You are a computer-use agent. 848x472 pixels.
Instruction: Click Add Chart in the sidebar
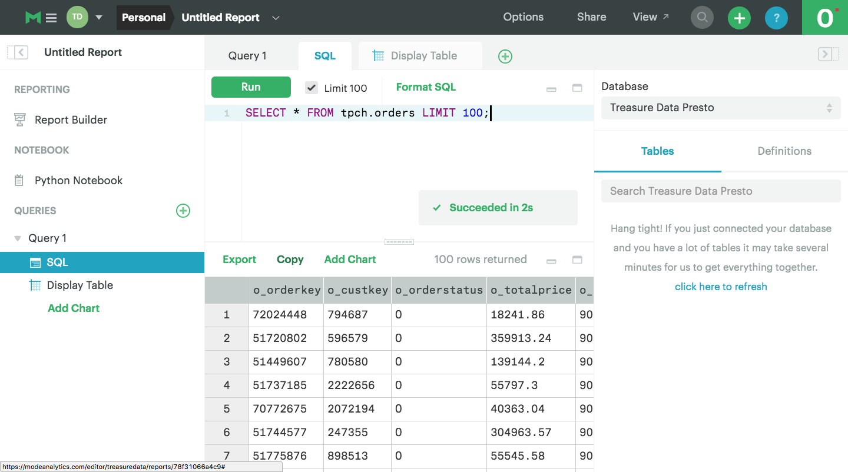point(74,308)
